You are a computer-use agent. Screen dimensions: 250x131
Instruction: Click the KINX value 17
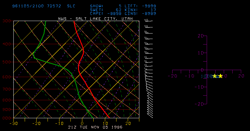pos(153,10)
